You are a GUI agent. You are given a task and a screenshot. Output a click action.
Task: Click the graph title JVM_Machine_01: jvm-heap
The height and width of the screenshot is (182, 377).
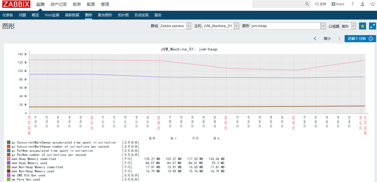189,49
